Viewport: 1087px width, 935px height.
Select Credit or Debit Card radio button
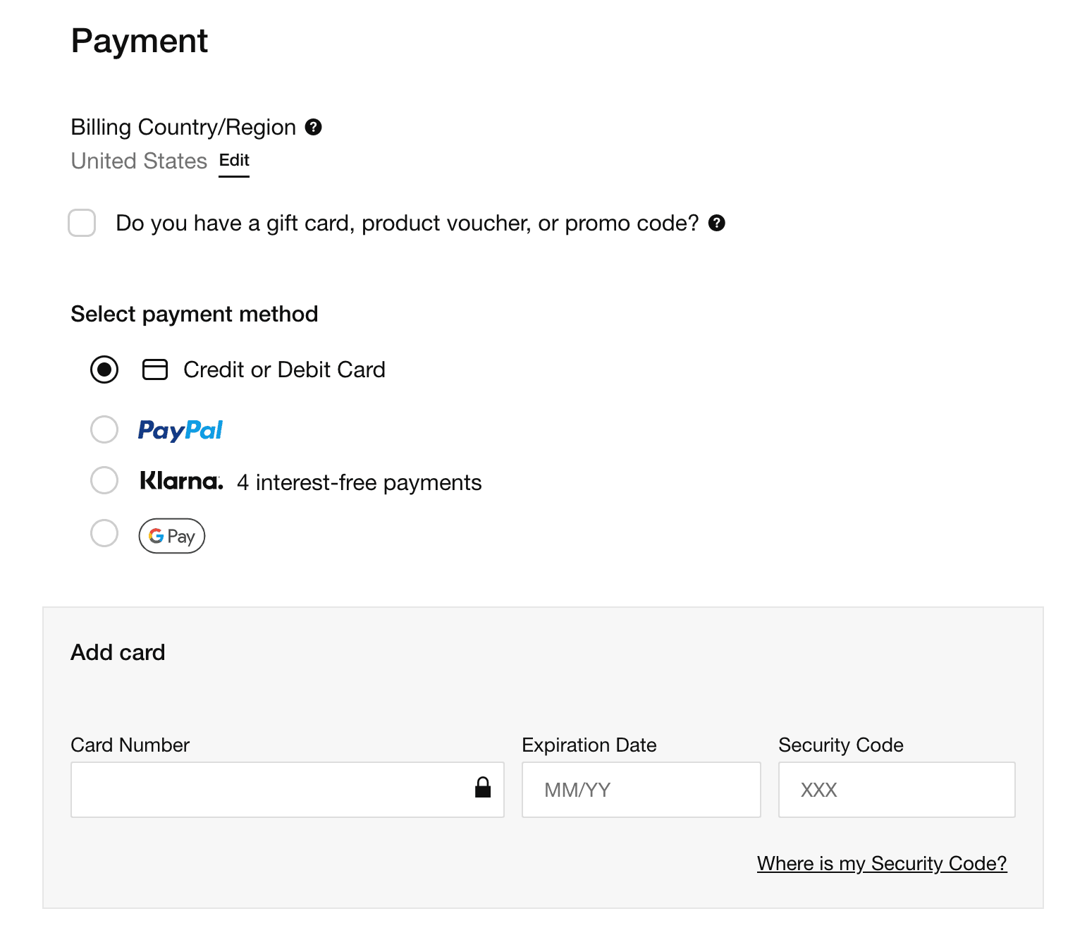104,369
